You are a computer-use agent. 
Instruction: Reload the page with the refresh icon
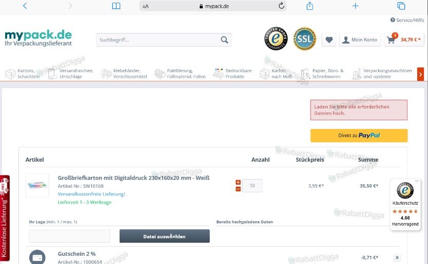(x=281, y=6)
